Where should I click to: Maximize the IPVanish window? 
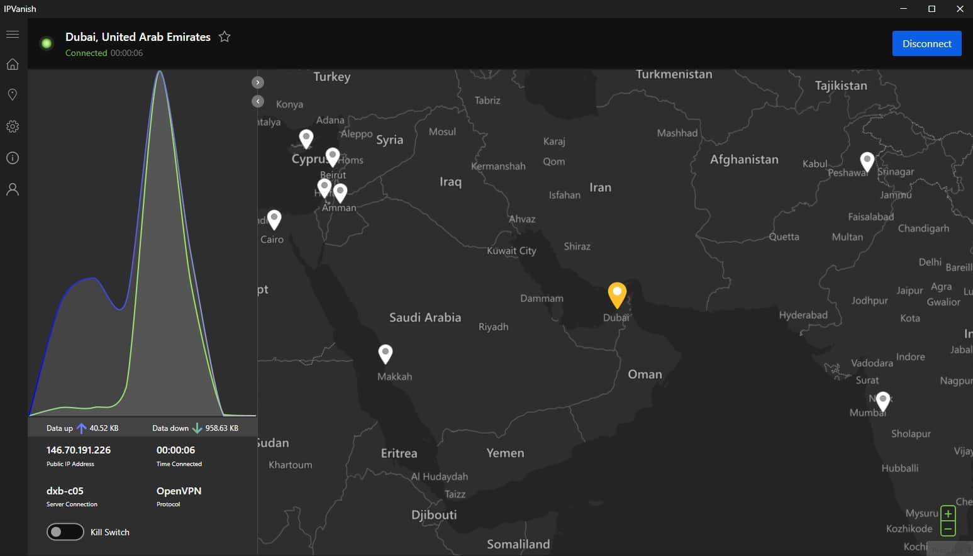click(931, 9)
